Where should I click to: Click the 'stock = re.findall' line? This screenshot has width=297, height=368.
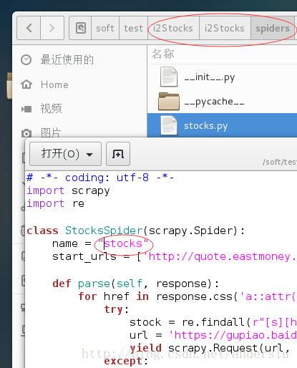point(213,322)
